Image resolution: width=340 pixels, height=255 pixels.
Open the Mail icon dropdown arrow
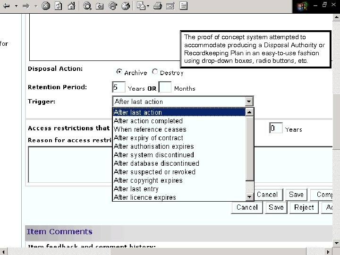(148, 6)
